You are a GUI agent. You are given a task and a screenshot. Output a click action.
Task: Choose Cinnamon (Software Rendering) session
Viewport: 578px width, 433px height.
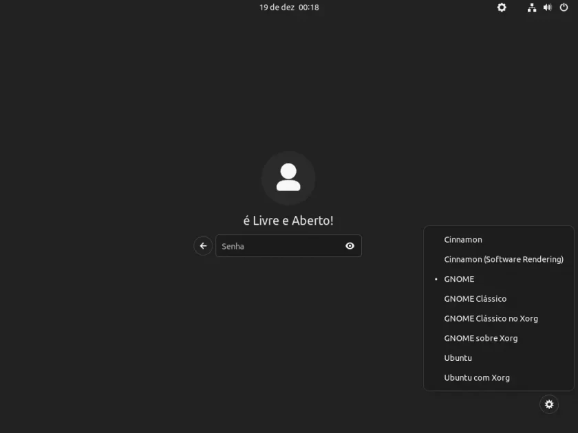(x=499, y=259)
